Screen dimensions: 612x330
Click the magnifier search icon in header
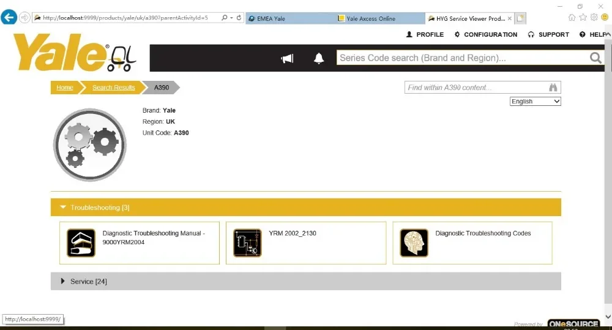pyautogui.click(x=595, y=58)
